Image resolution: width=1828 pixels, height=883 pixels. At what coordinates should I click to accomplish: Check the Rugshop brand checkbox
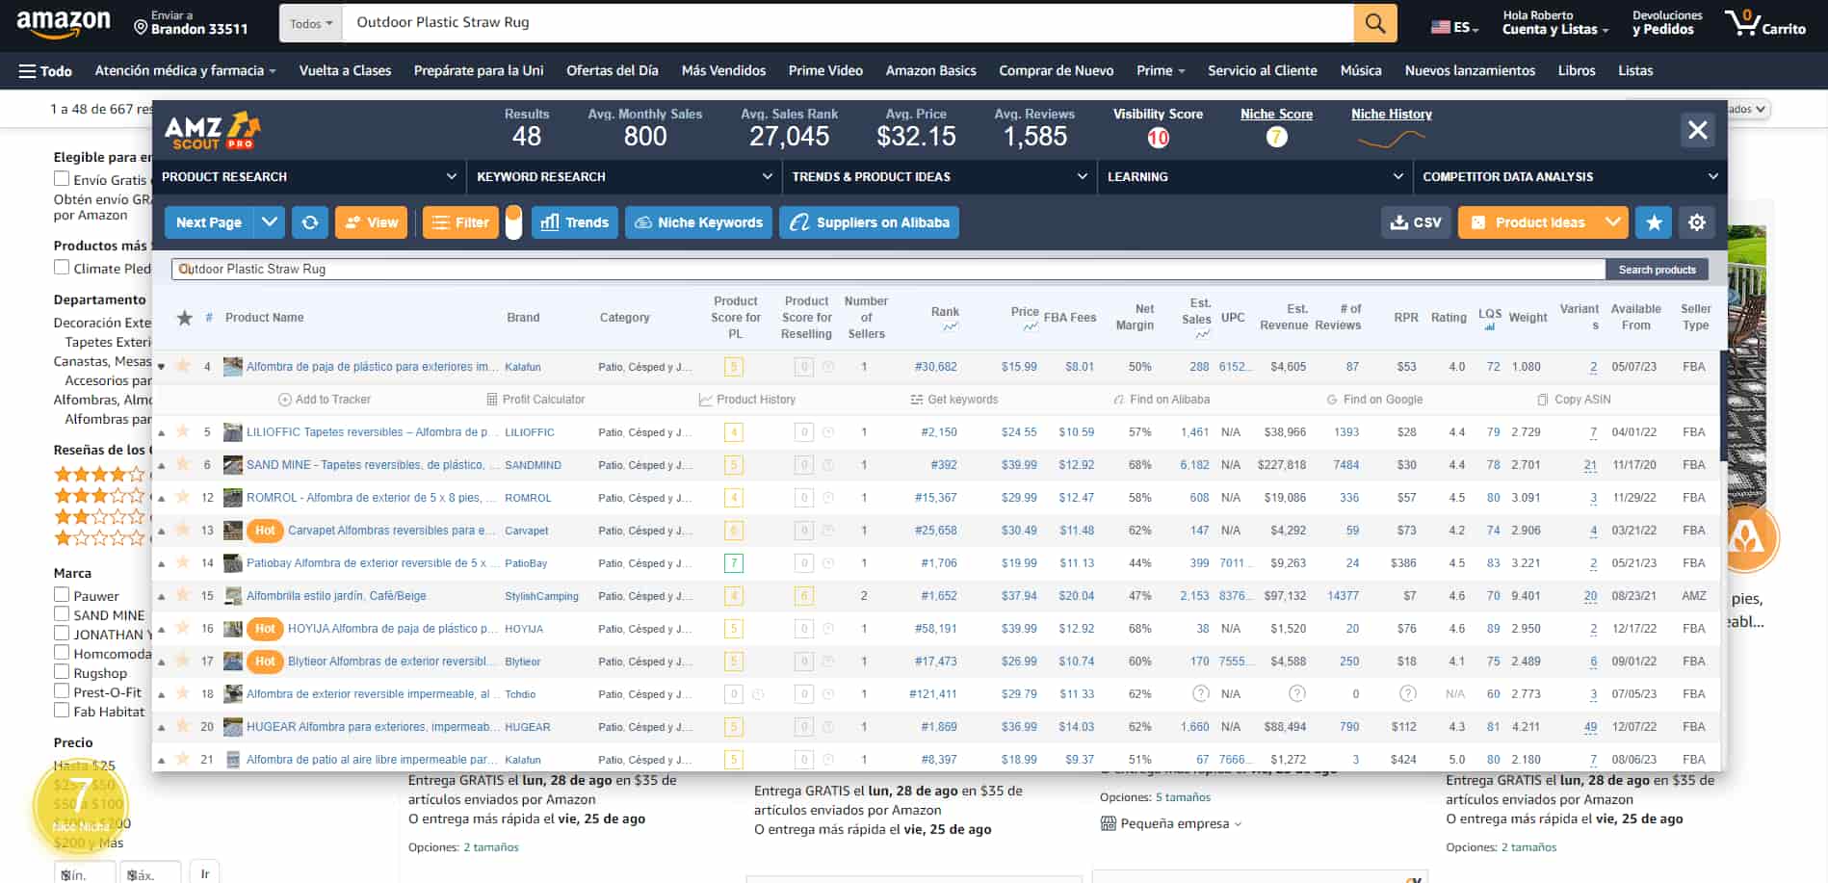pos(62,672)
